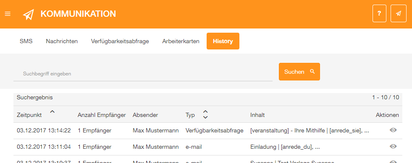Click content 'Einladung | [anrede_du]'
The width and height of the screenshot is (412, 163).
281,147
